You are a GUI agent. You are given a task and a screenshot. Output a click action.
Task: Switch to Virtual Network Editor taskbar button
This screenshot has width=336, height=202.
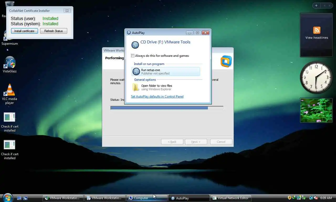point(231,198)
